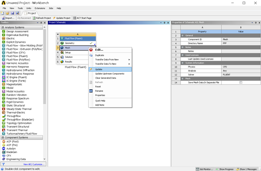Choose Properties in the context menu

(110, 95)
